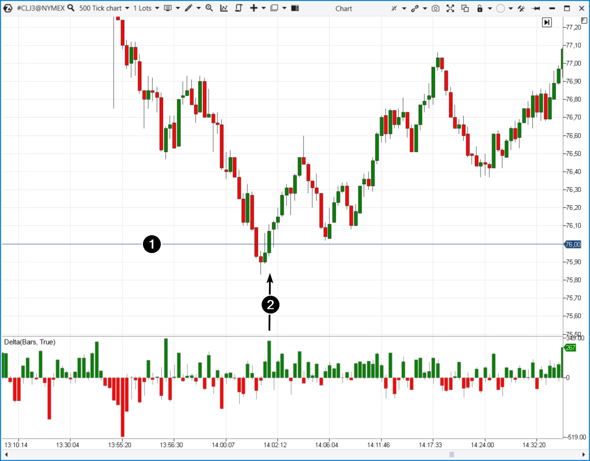Toggle the crosshair cursor mode
The height and width of the screenshot is (461, 590).
pyautogui.click(x=394, y=8)
